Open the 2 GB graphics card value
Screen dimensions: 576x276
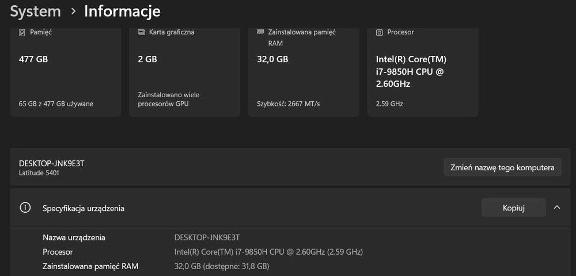[x=147, y=59]
